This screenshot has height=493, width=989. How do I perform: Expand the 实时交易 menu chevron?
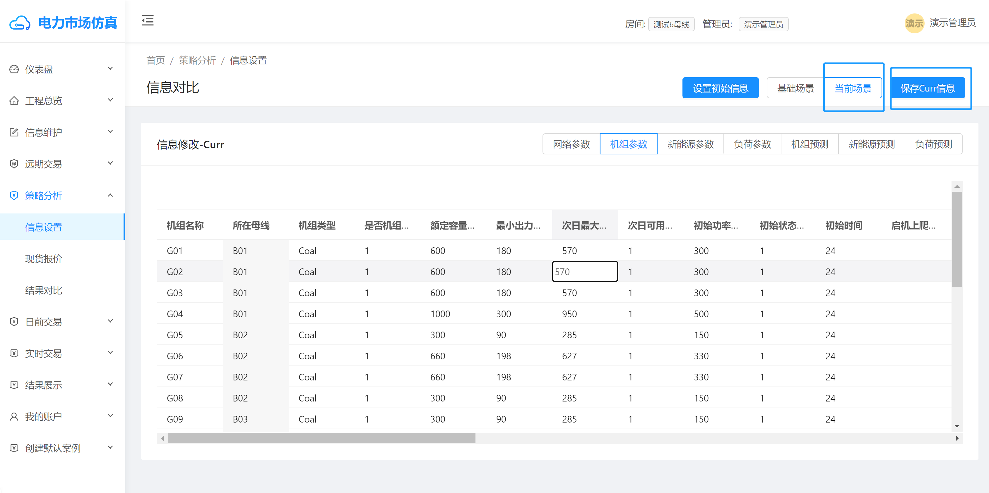pyautogui.click(x=110, y=353)
